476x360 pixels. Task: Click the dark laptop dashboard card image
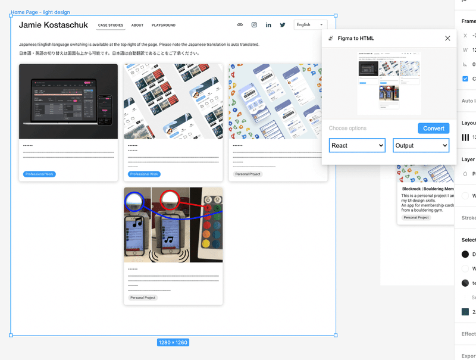[x=68, y=101]
